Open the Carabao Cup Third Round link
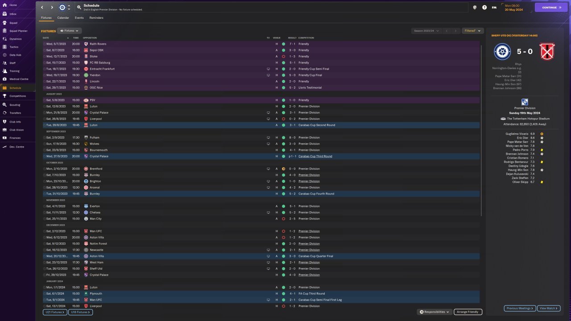This screenshot has width=571, height=321. [315, 156]
